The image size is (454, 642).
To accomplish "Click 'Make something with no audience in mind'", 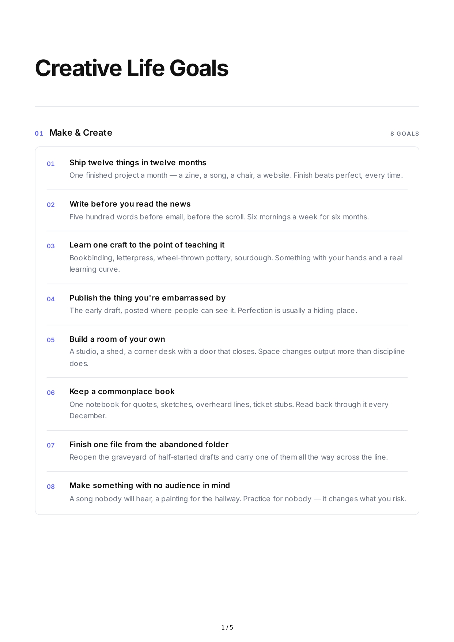I will click(x=150, y=486).
